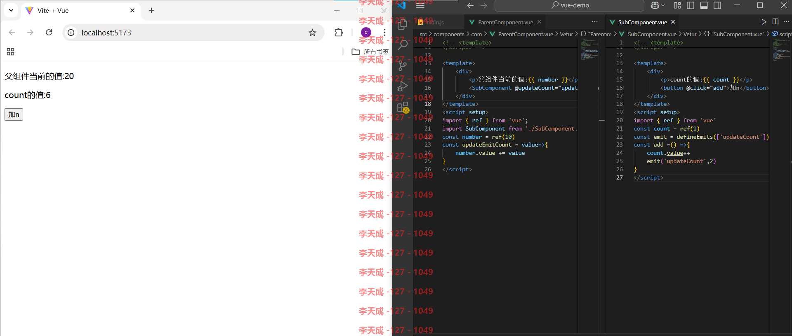Image resolution: width=792 pixels, height=336 pixels.
Task: Run the current file with play icon
Action: tap(764, 22)
